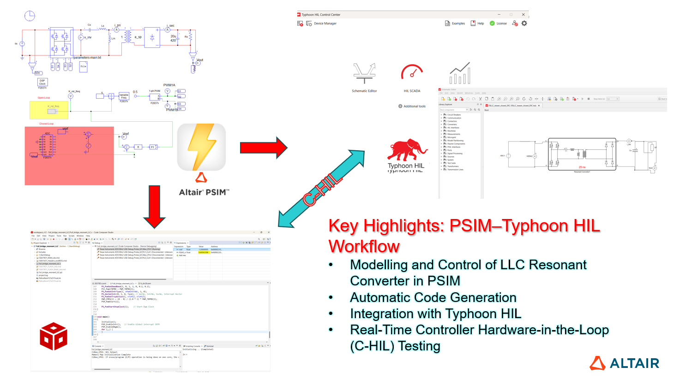
Task: Expand the Signal Processing library folder
Action: click(441, 154)
